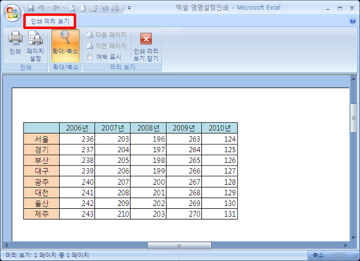Viewport: 360px width, 261px height.
Task: Click the horizontal scrollbar thumb
Action: (179, 245)
